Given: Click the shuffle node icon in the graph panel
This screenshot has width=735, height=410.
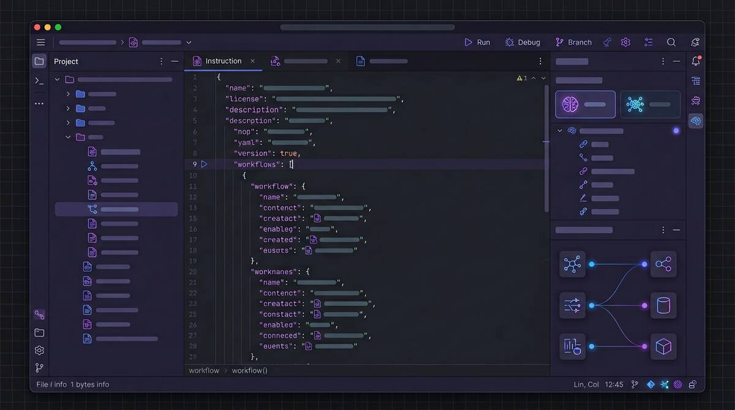Looking at the screenshot, I should (x=572, y=305).
